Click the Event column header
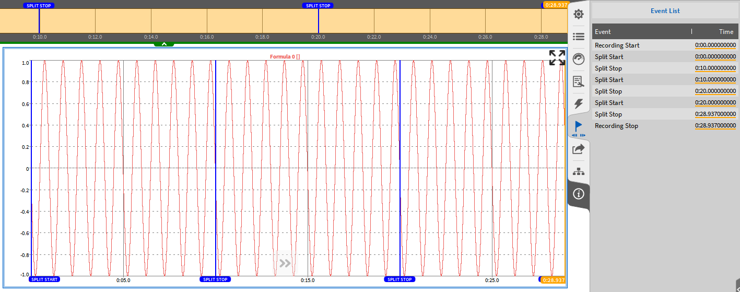Image resolution: width=740 pixels, height=292 pixels. 603,32
